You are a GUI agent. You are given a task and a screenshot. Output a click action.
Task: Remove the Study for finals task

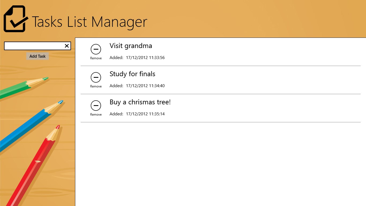point(96,78)
